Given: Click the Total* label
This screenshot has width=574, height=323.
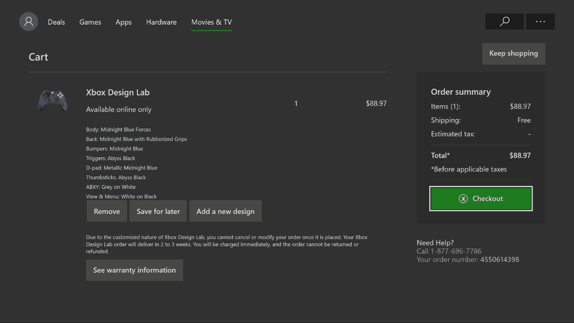Looking at the screenshot, I should point(440,156).
